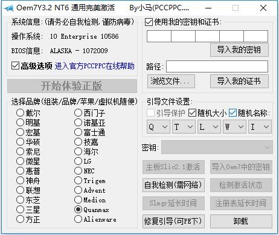
Task: Select the Quanmax brand radio button
Action: tap(78, 210)
